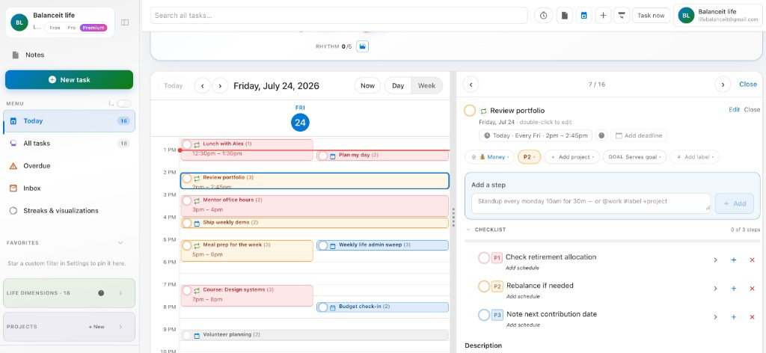Image resolution: width=766 pixels, height=353 pixels.
Task: Open the schedule chip Today Every Fri 2pm
Action: pos(536,135)
